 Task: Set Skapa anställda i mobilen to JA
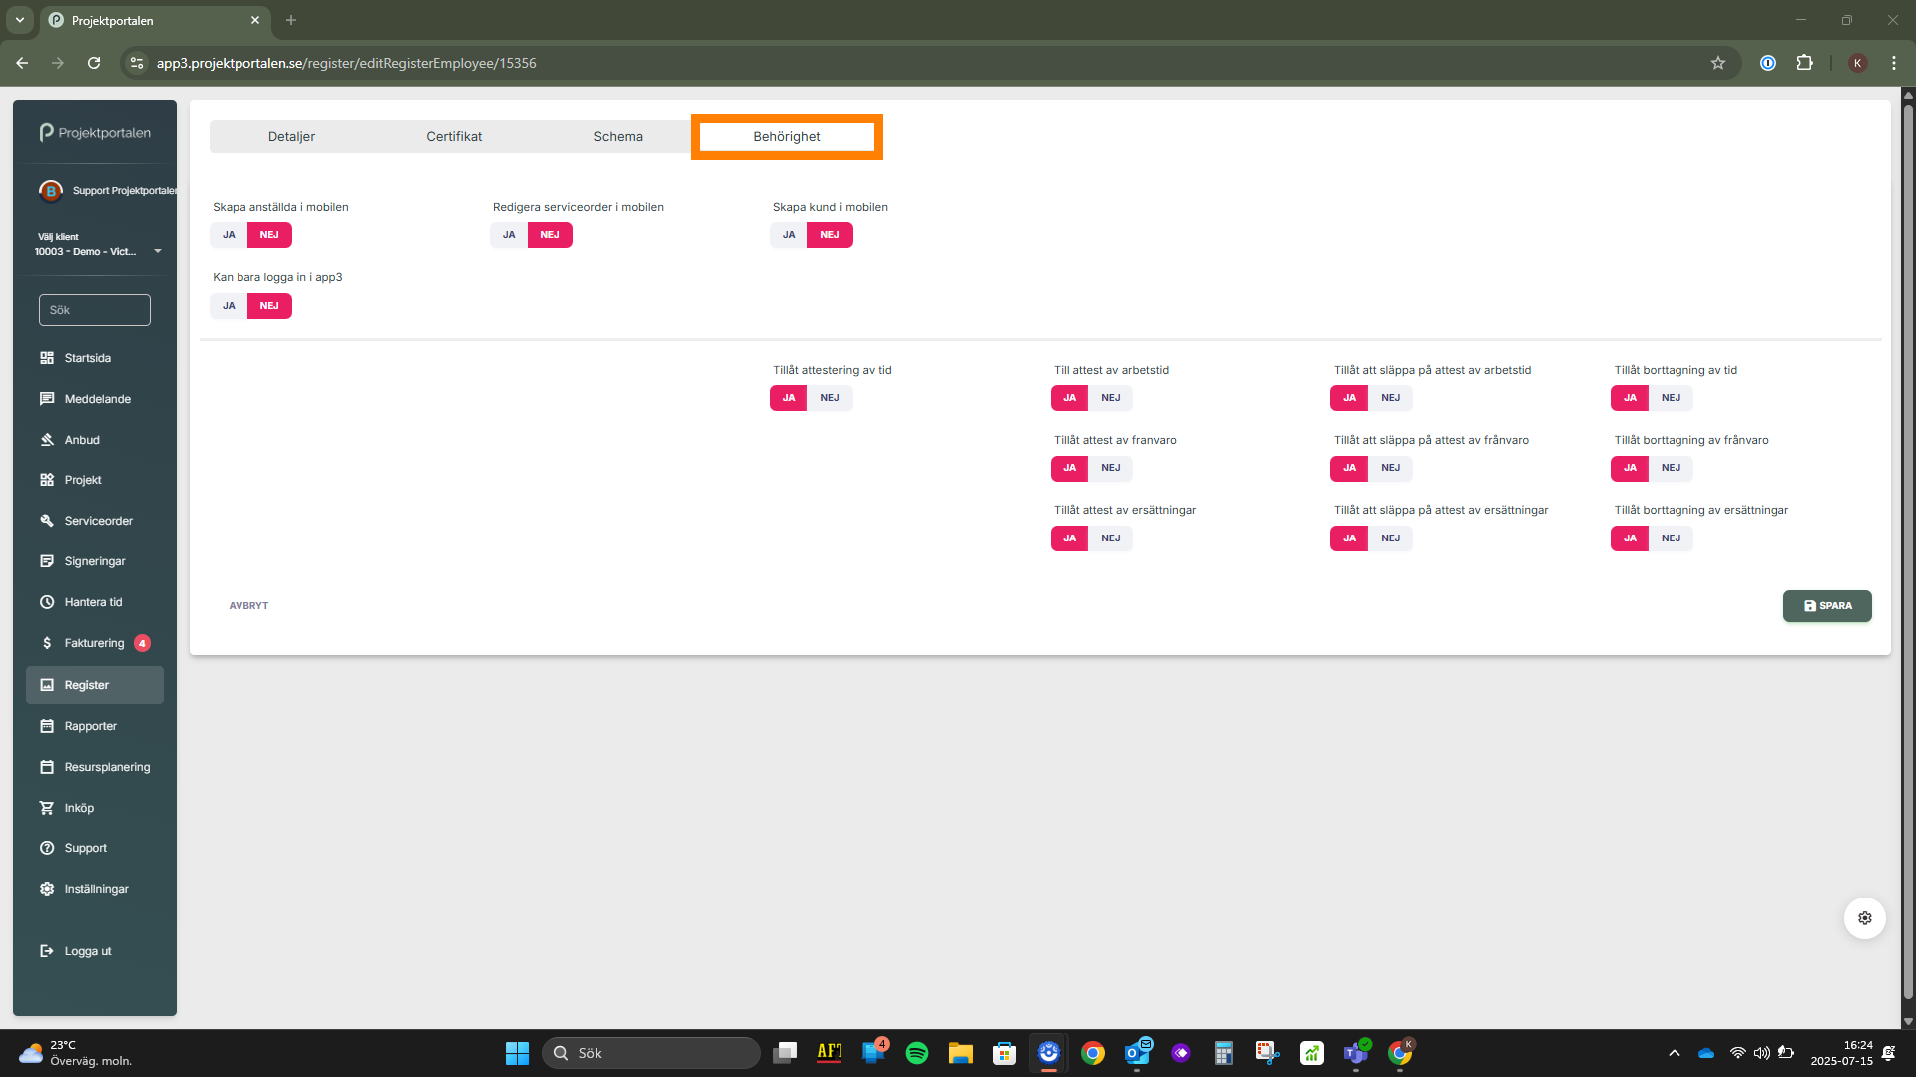point(229,235)
